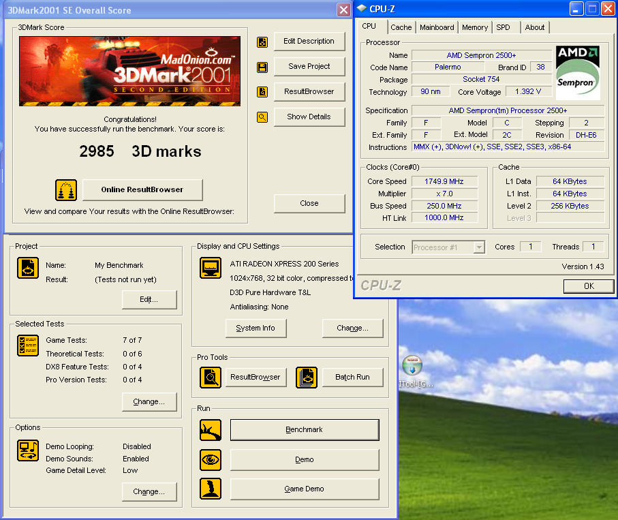Image resolution: width=618 pixels, height=520 pixels.
Task: Click the Pro Tools ResultBrowser magnifier icon
Action: point(211,378)
